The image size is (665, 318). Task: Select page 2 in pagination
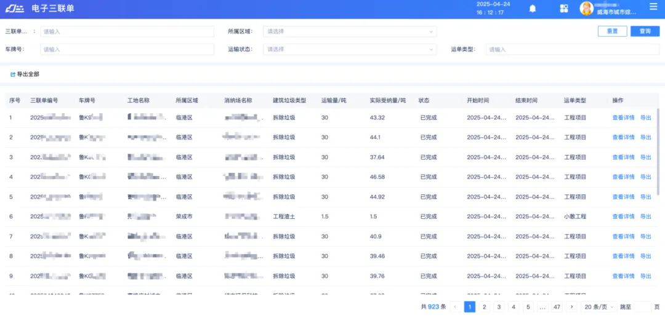tap(485, 306)
